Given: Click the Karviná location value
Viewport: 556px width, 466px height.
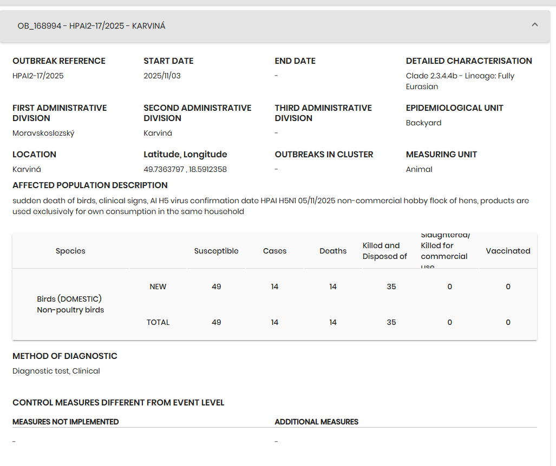Looking at the screenshot, I should [x=27, y=169].
